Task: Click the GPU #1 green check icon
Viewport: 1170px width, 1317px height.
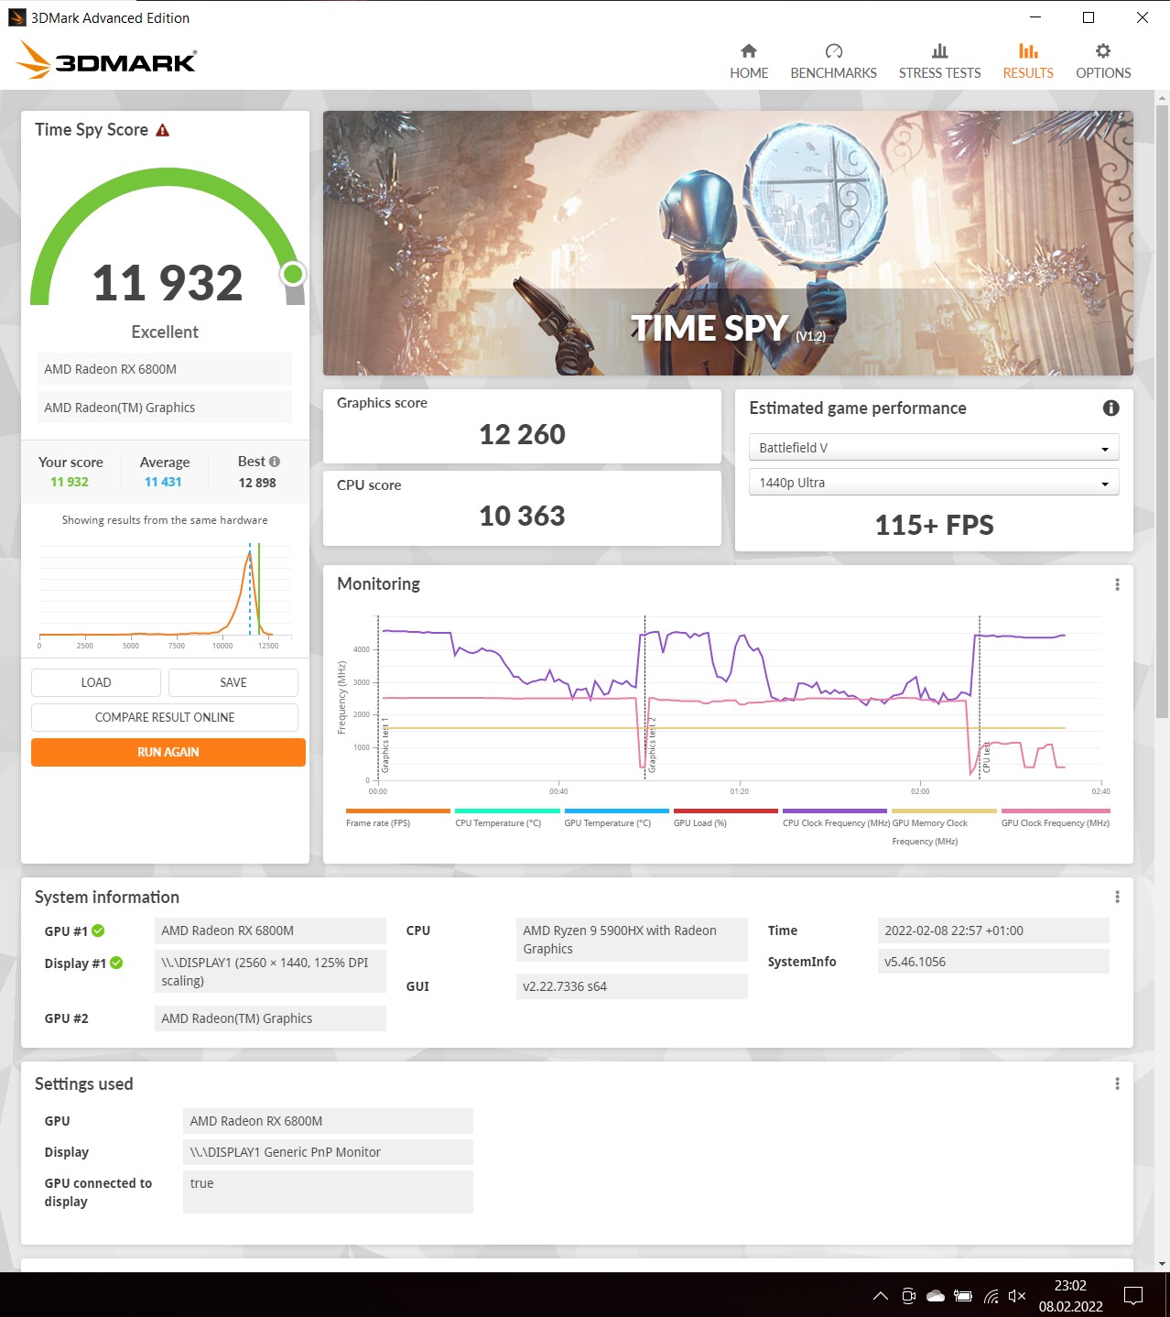Action: [x=98, y=931]
